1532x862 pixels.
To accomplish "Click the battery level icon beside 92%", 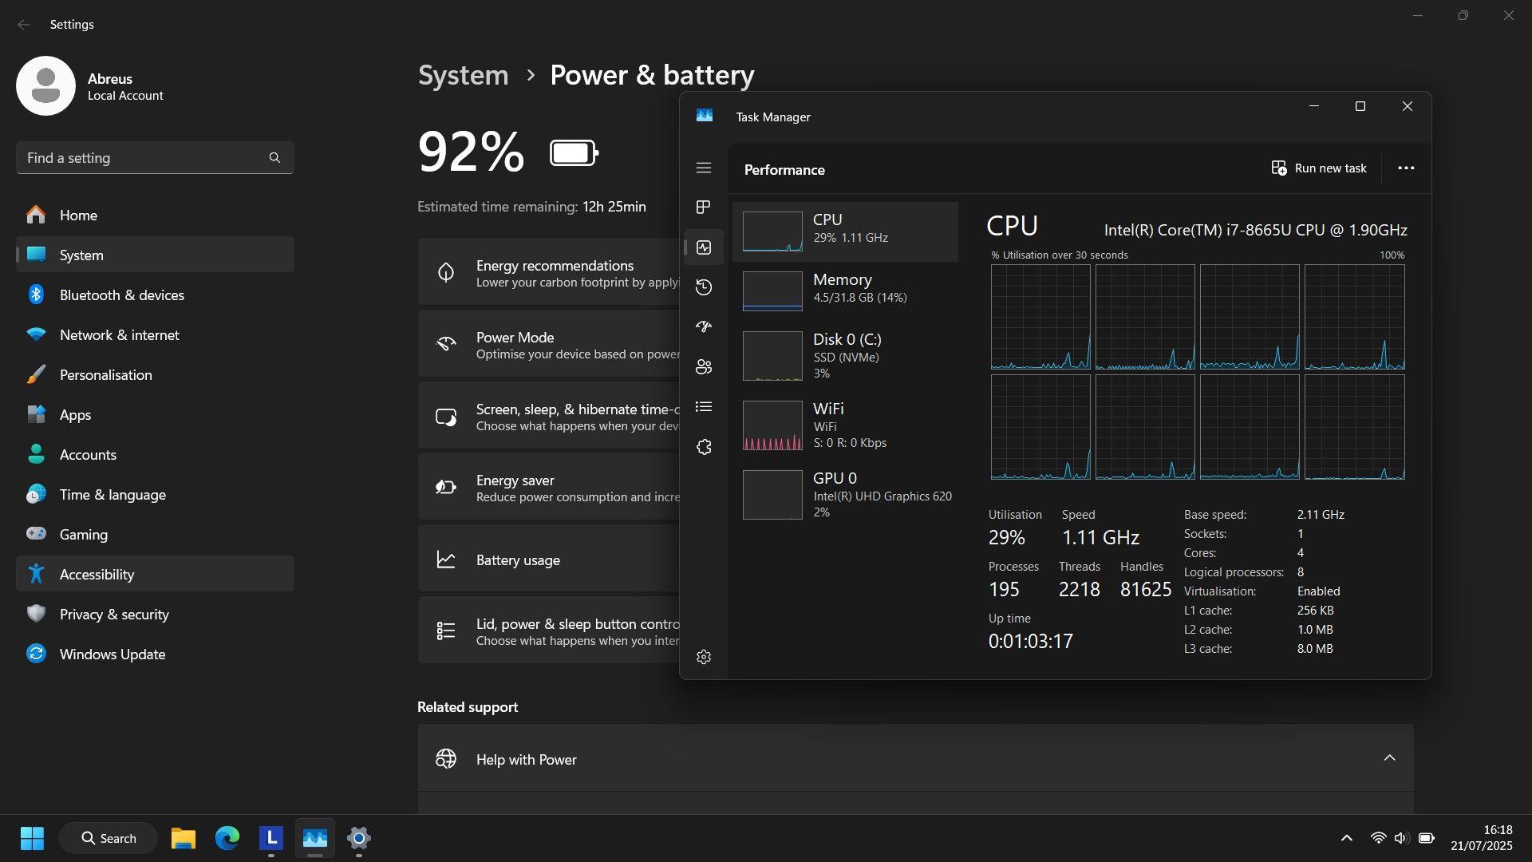I will 574,152.
